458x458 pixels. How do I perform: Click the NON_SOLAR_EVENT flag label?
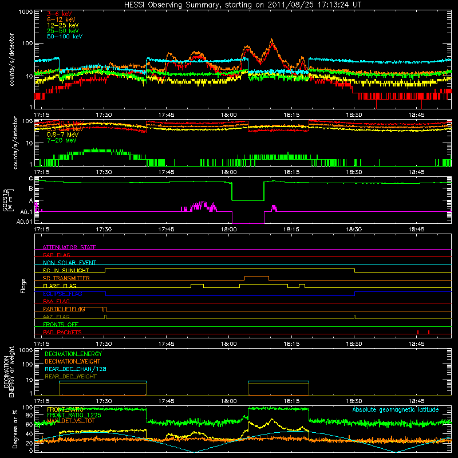pos(69,263)
